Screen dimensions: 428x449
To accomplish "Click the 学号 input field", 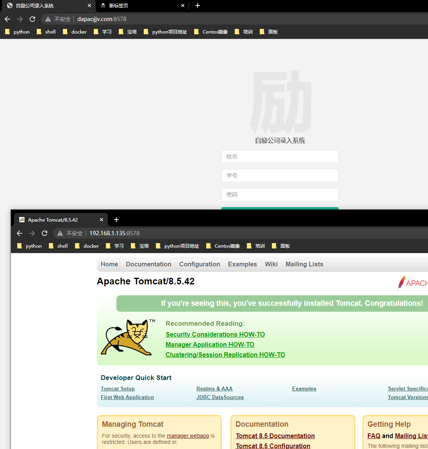I will [280, 176].
